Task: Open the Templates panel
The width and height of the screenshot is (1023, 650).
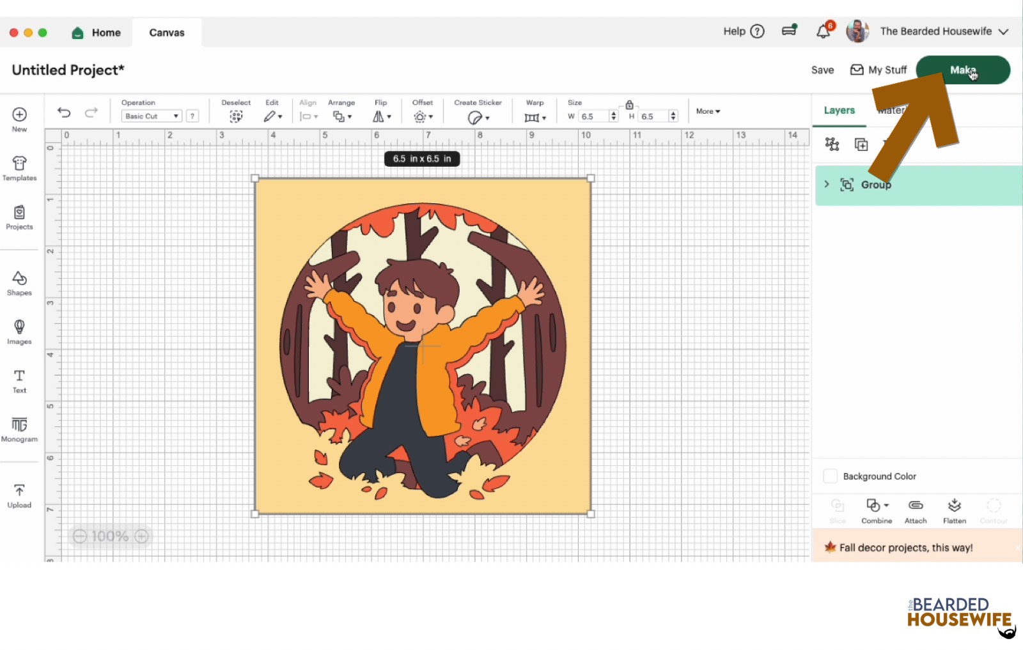Action: pyautogui.click(x=19, y=169)
